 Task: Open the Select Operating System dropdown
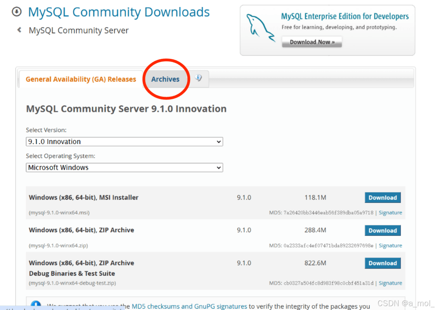point(124,167)
